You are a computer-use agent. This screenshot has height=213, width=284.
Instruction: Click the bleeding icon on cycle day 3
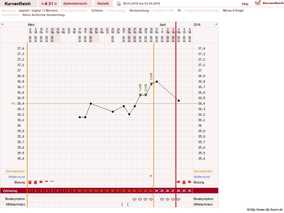tap(41, 182)
